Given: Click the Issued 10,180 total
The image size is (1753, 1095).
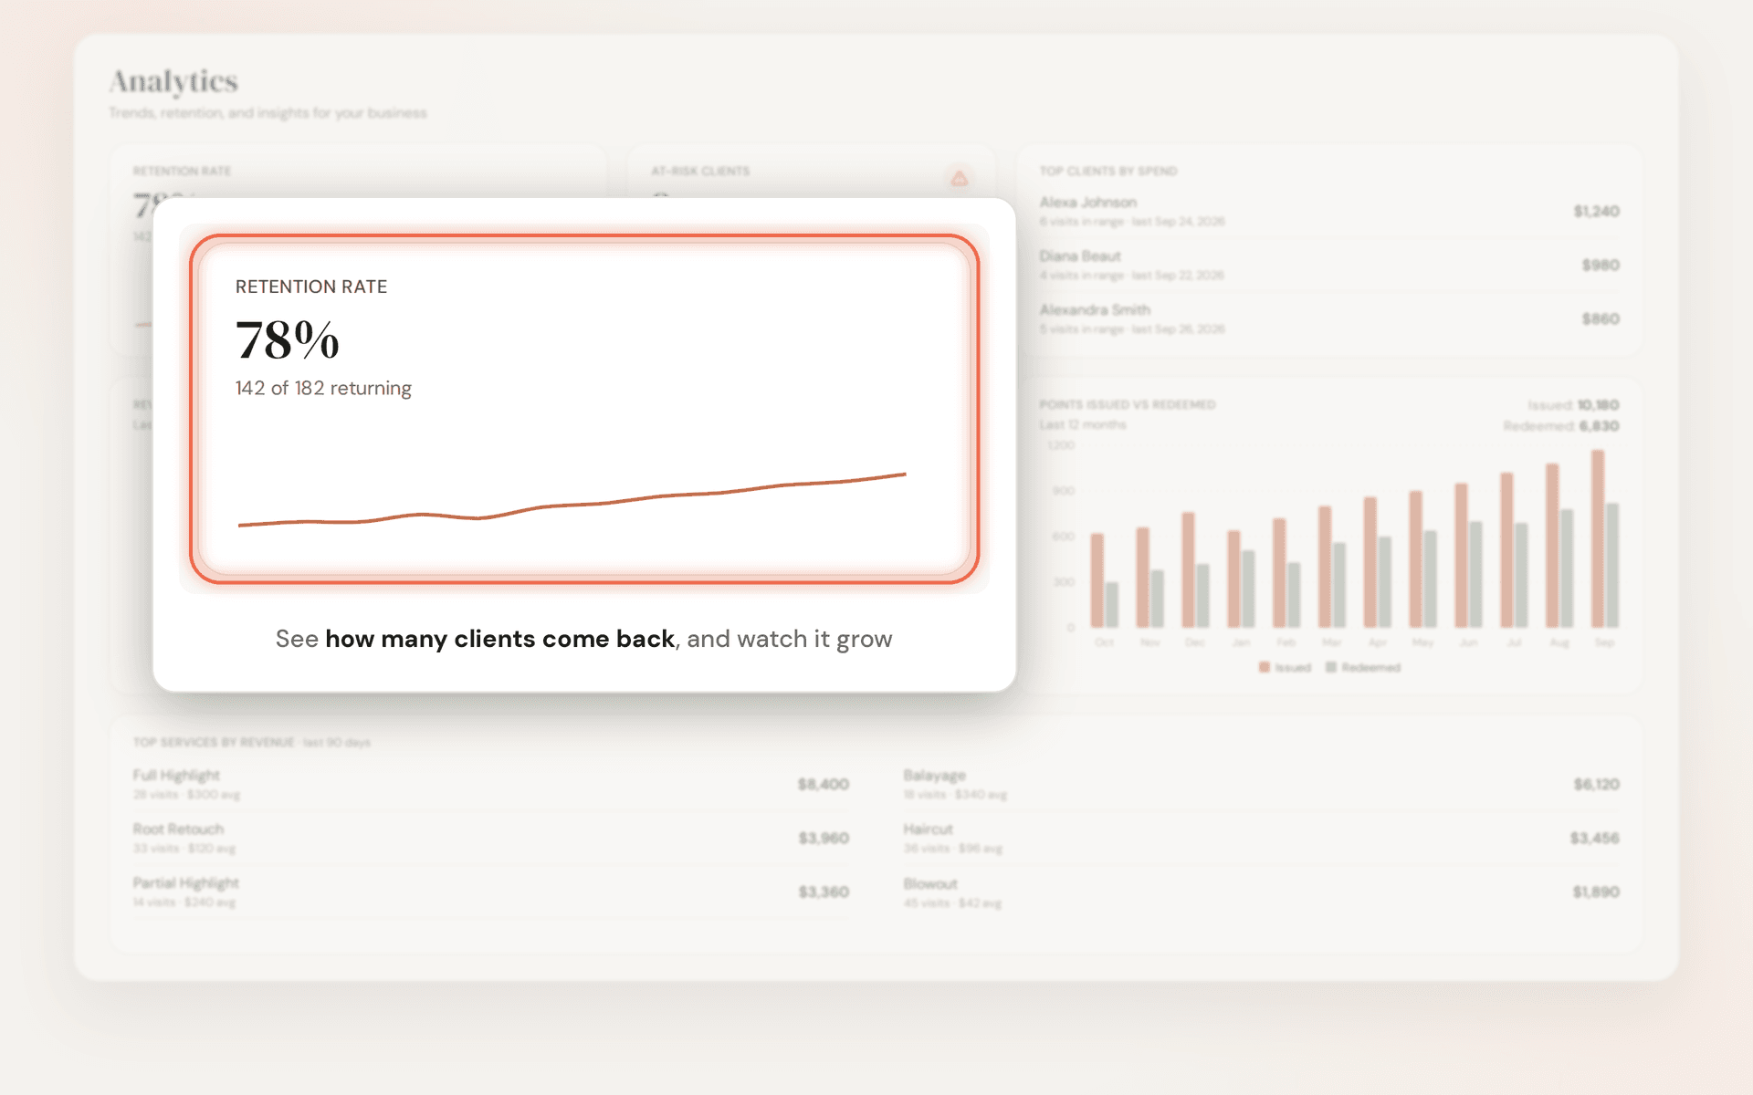Looking at the screenshot, I should pos(1573,404).
